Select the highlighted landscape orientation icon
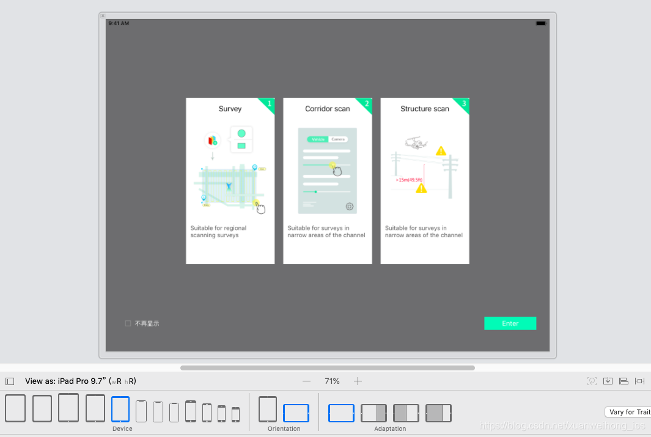Screen dimensions: 651x437 pyautogui.click(x=296, y=413)
